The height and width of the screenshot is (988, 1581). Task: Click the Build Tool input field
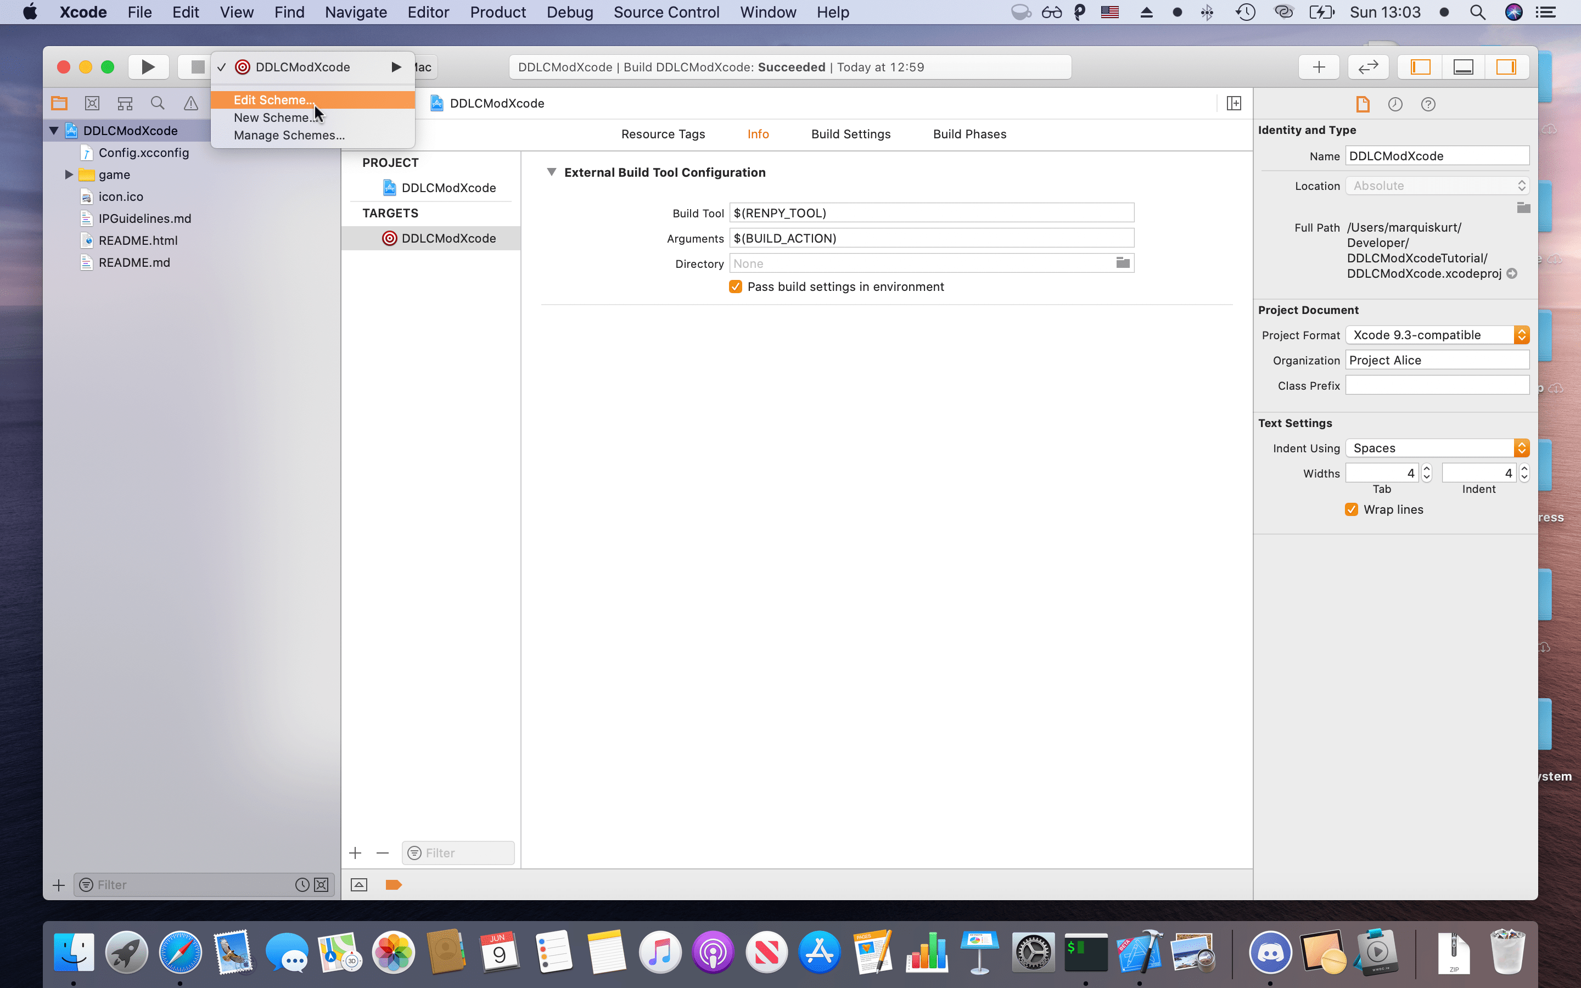pyautogui.click(x=932, y=212)
